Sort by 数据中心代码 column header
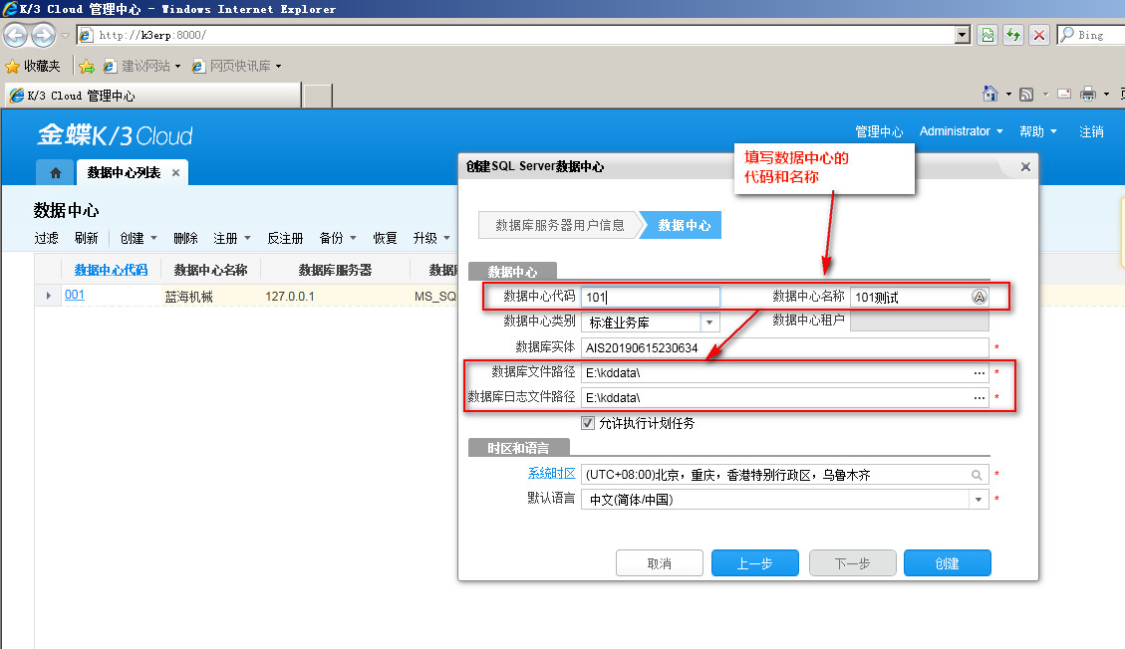The width and height of the screenshot is (1125, 649). click(111, 270)
